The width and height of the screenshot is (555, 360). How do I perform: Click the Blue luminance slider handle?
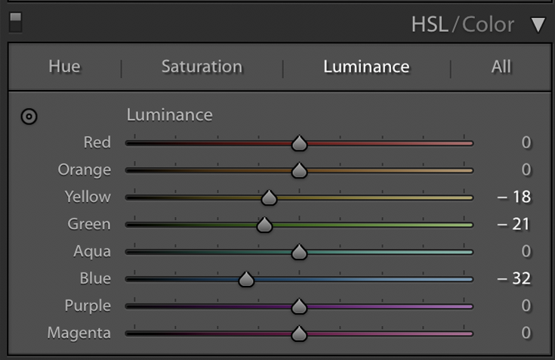(246, 280)
